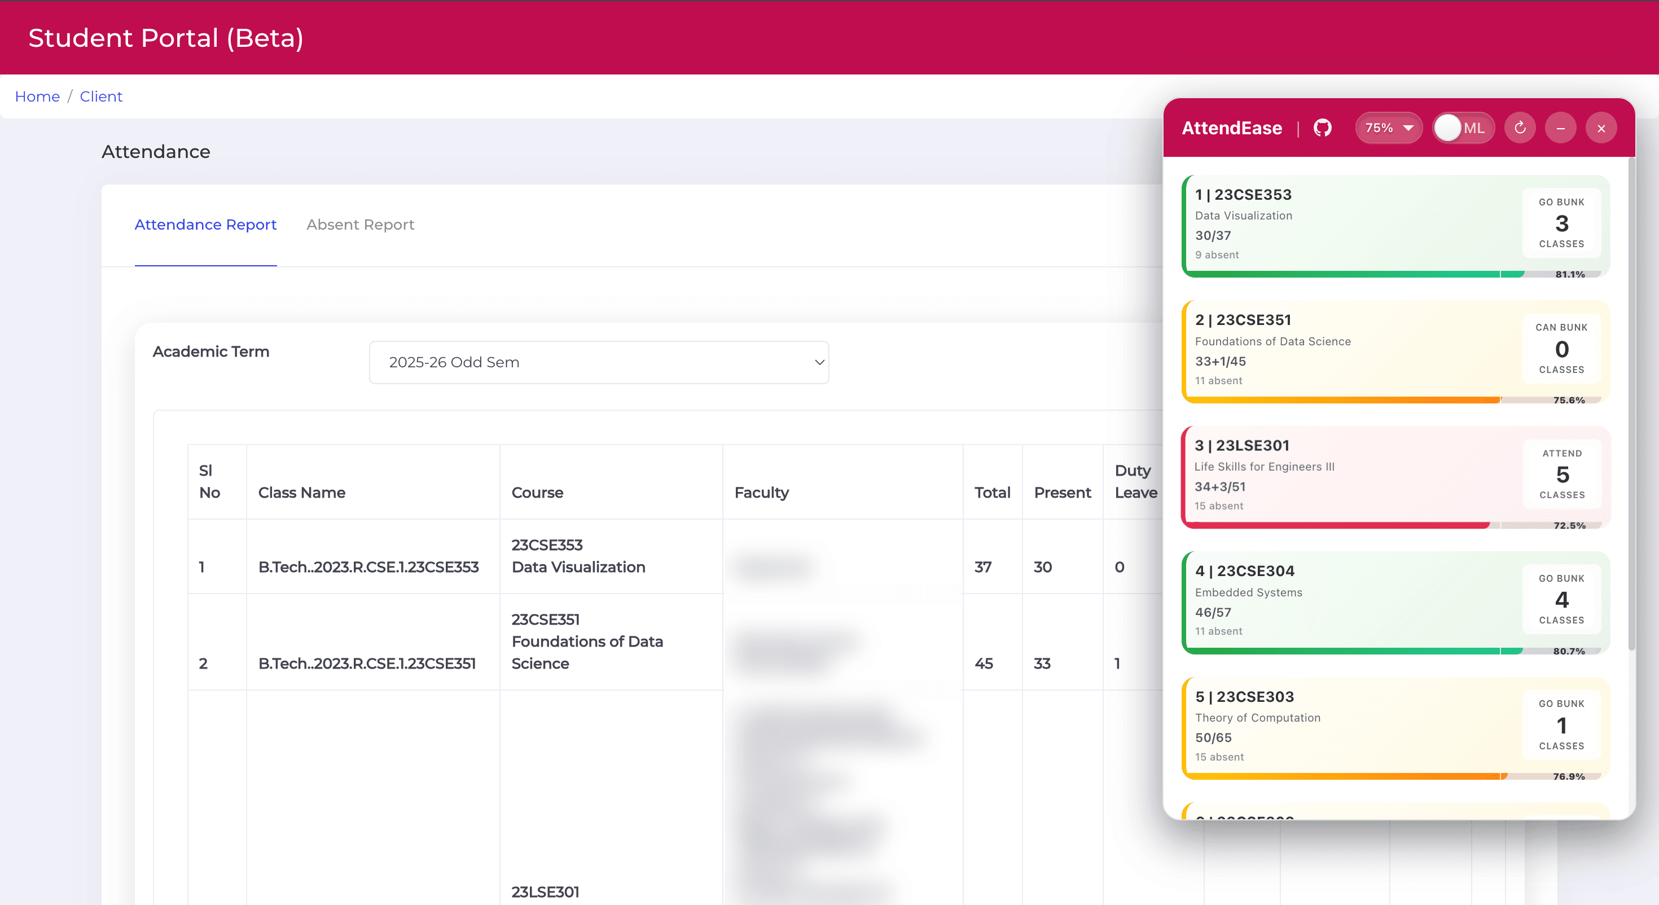
Task: Click the GO BUNK 1 classes badge
Action: [1562, 724]
